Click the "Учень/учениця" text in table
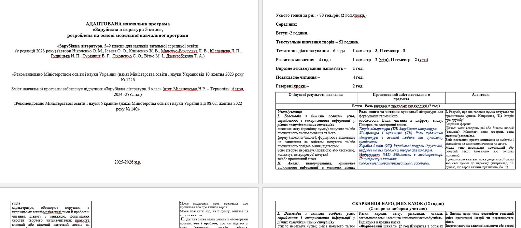The width and height of the screenshot is (521, 228). tap(289, 112)
